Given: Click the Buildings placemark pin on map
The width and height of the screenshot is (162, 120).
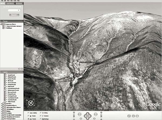Looking at the screenshot, I should click(71, 76).
